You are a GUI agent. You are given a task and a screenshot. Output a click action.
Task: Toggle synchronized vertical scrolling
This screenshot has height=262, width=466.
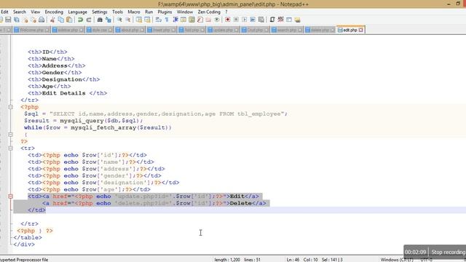click(x=139, y=20)
